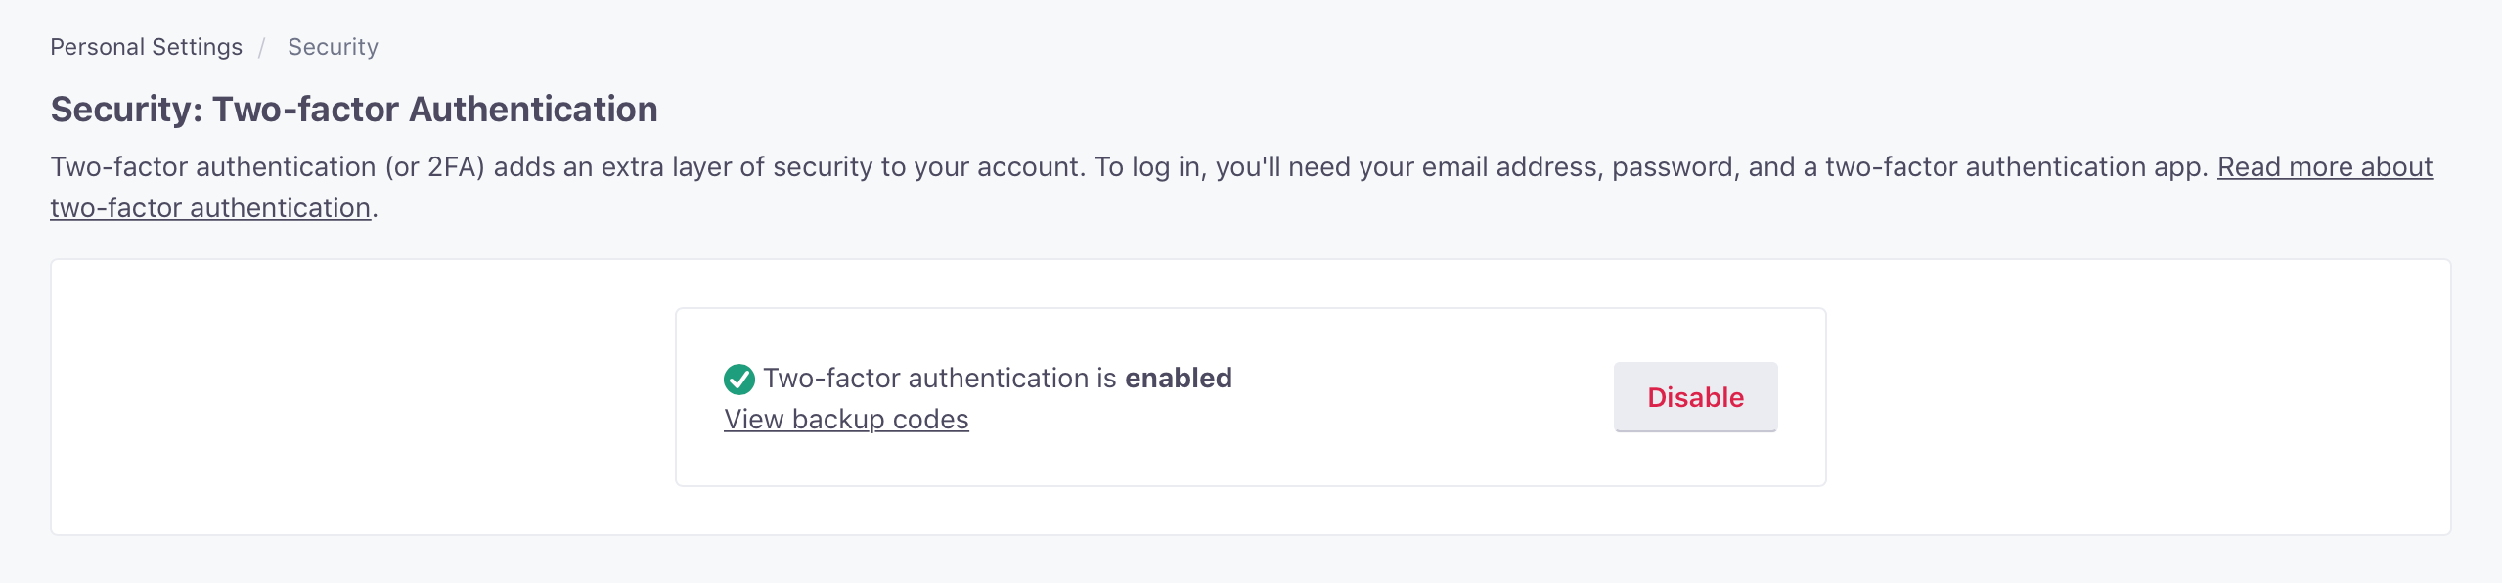The height and width of the screenshot is (583, 2502).
Task: Click the green checkmark status icon
Action: point(738,379)
